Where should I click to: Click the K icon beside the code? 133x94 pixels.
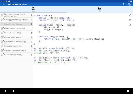point(130,20)
